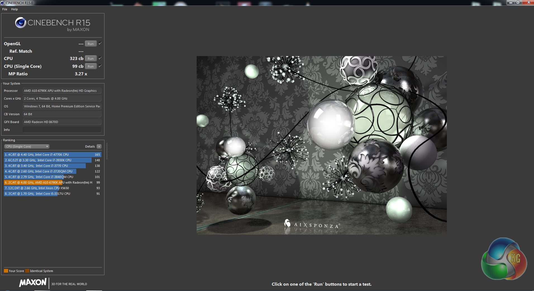
Task: Toggle the CPU (Single Core) checkbox
Action: [x=100, y=66]
